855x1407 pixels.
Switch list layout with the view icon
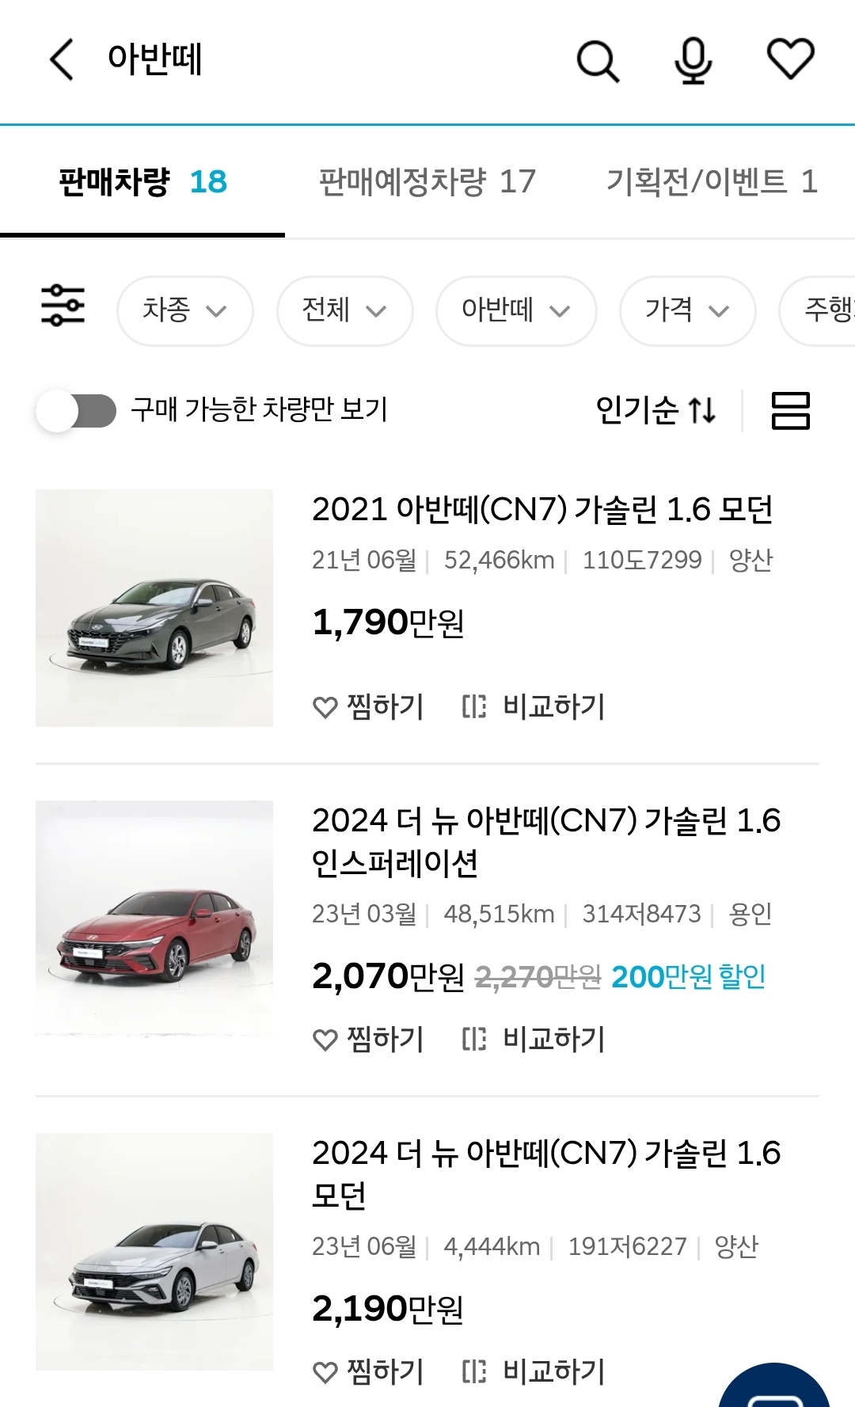790,410
